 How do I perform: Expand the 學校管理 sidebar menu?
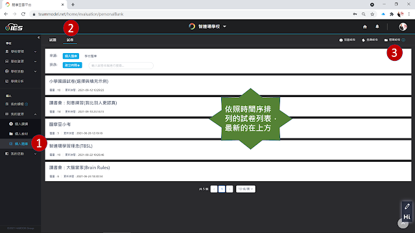[x=20, y=52]
